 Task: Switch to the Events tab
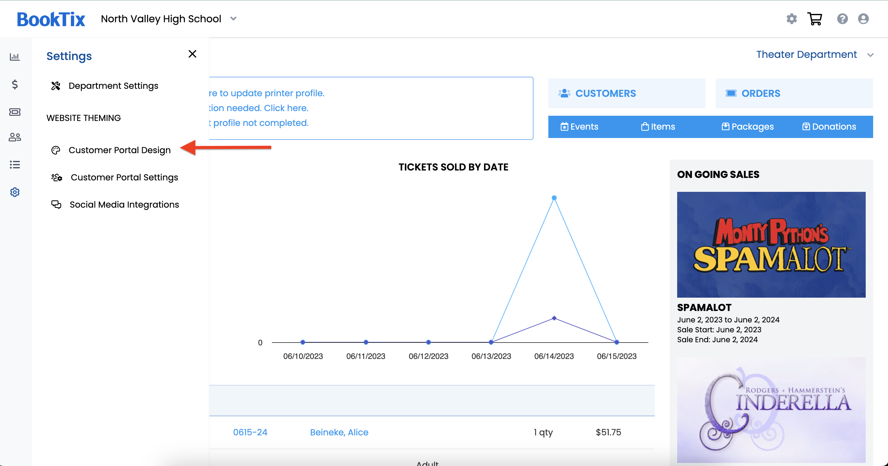(x=579, y=127)
